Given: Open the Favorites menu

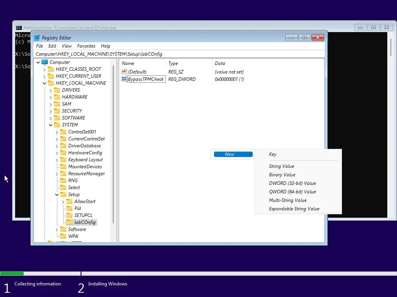Looking at the screenshot, I should tap(86, 46).
